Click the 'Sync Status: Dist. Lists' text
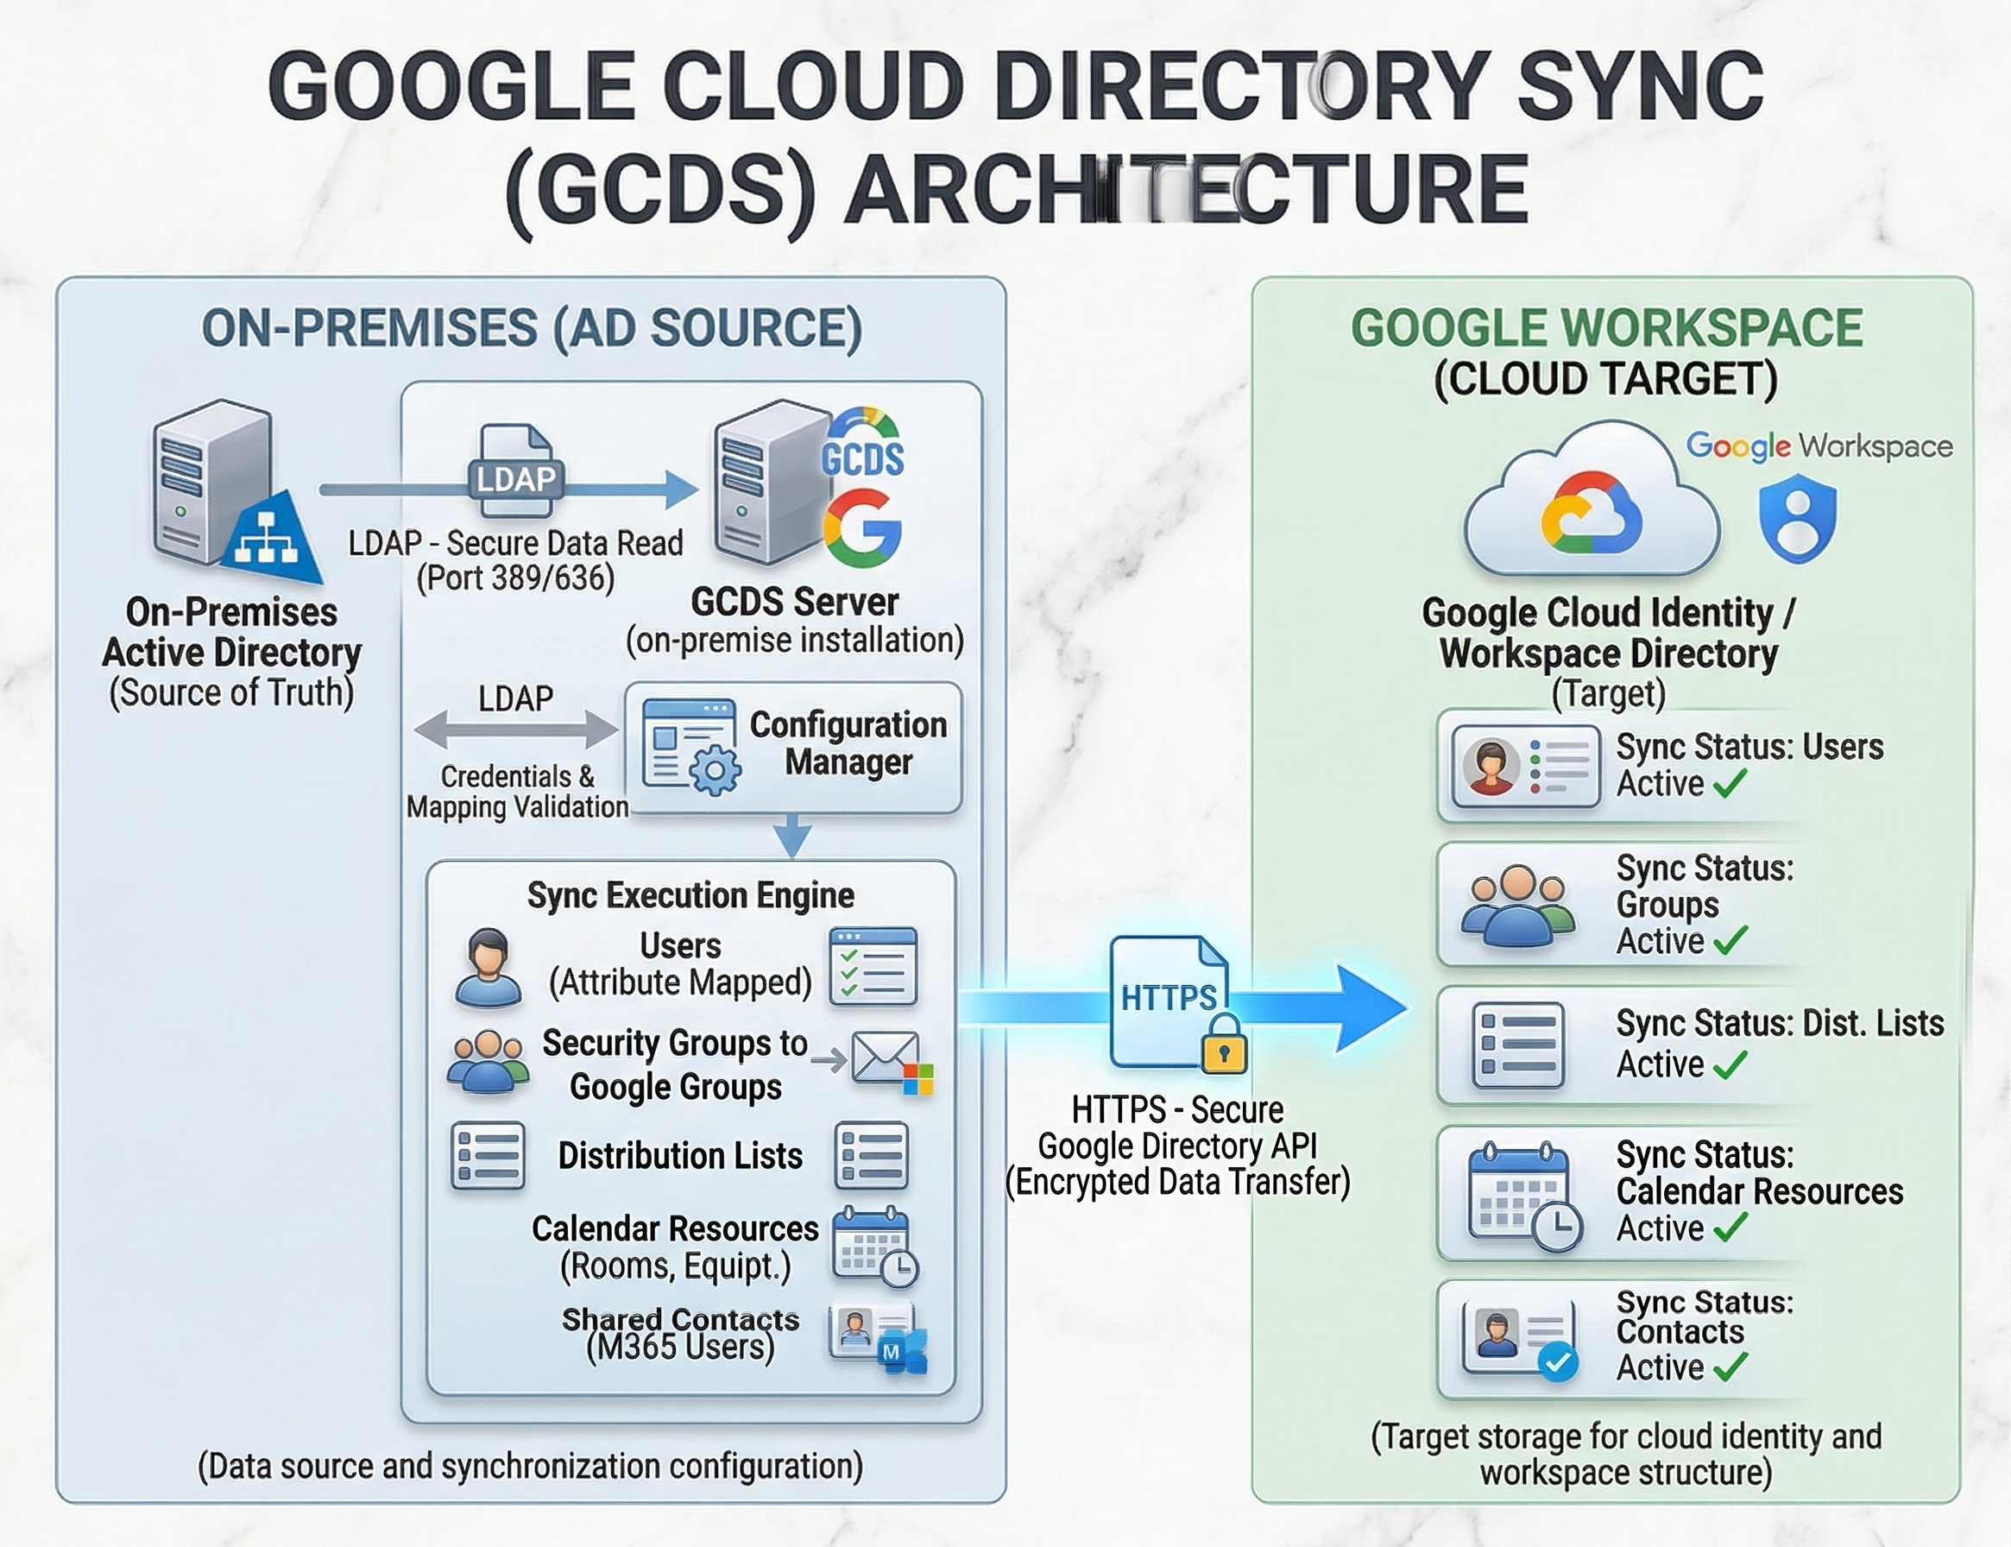Image resolution: width=2011 pixels, height=1547 pixels. coord(1780,1024)
